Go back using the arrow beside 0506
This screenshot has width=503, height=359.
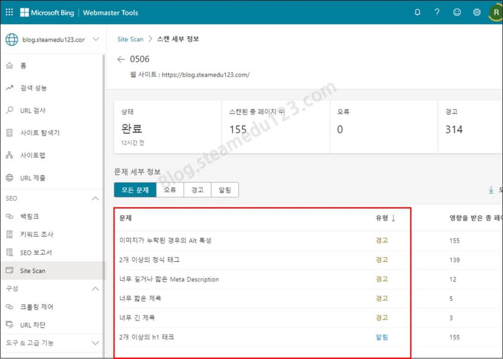[x=121, y=59]
